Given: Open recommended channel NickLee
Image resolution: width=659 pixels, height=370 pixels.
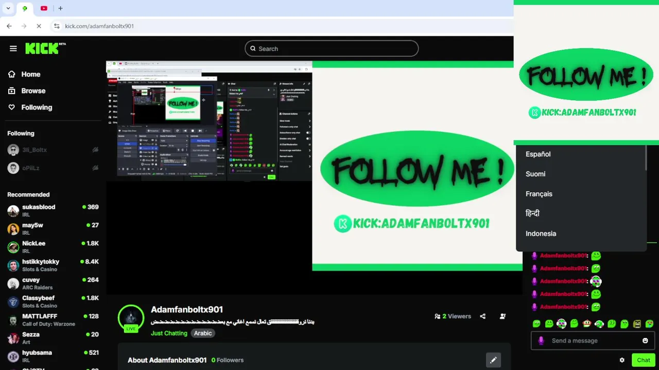Looking at the screenshot, I should [x=53, y=247].
